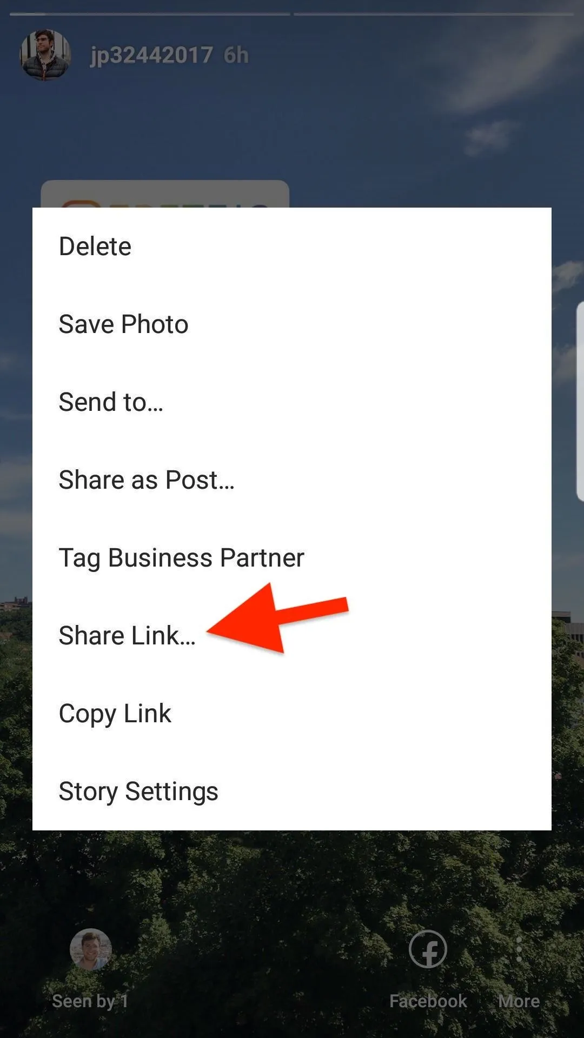Screen dimensions: 584x1038
Task: Choose Share Link… in menu
Action: click(x=292, y=636)
